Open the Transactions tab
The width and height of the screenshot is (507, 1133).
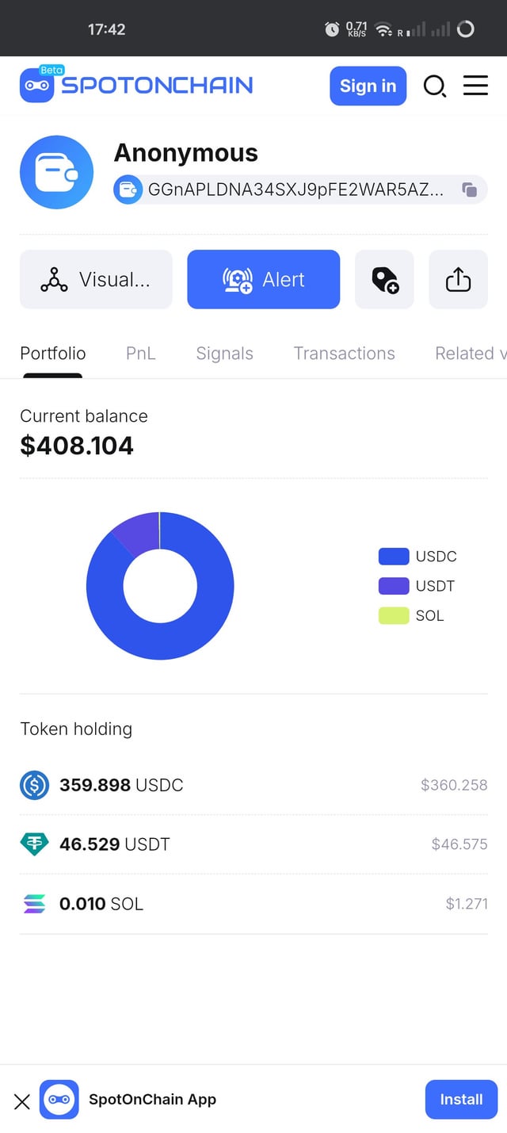[344, 354]
